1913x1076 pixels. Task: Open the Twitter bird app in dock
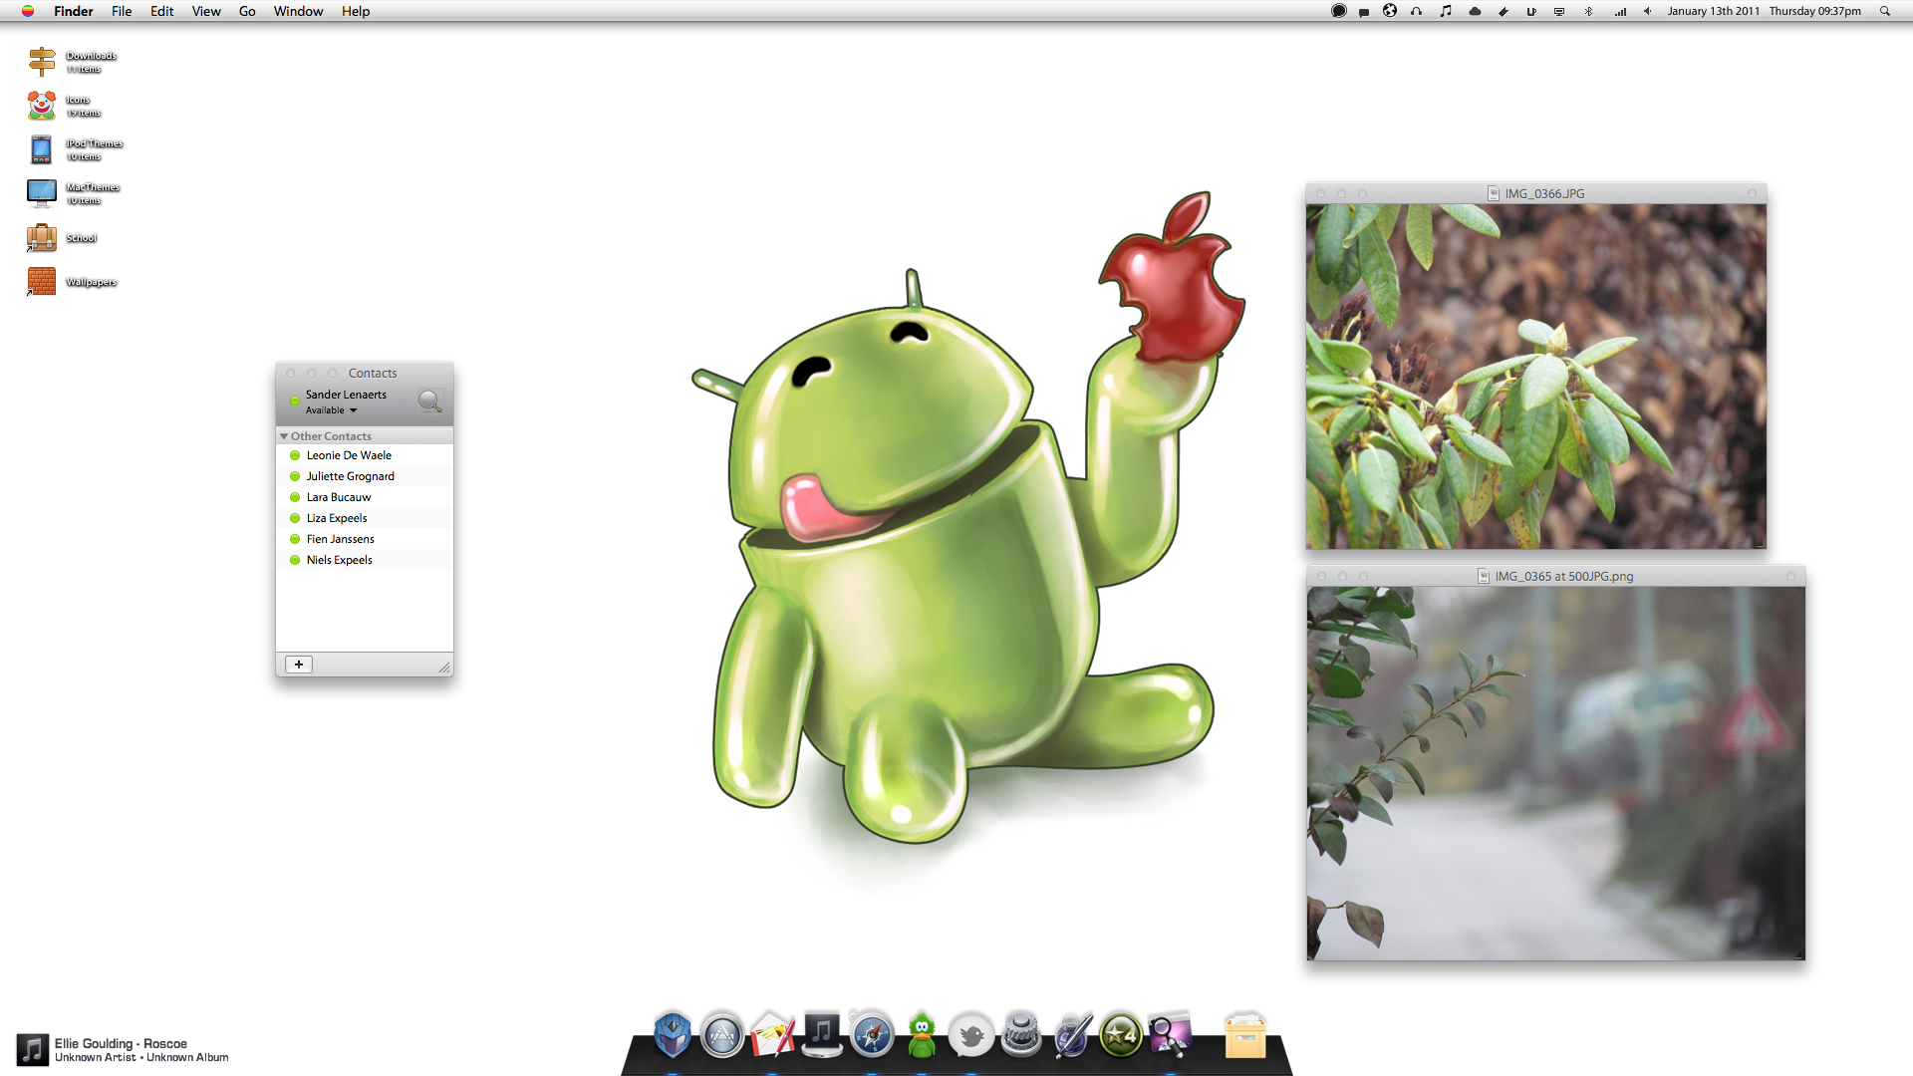971,1036
